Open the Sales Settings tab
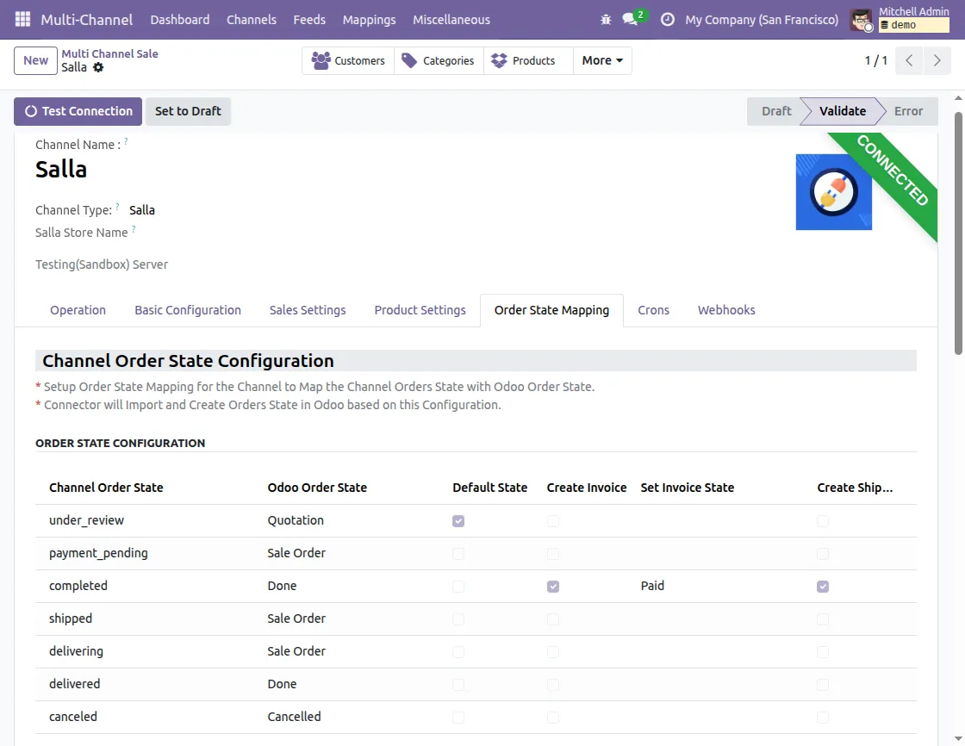This screenshot has width=965, height=746. [307, 310]
